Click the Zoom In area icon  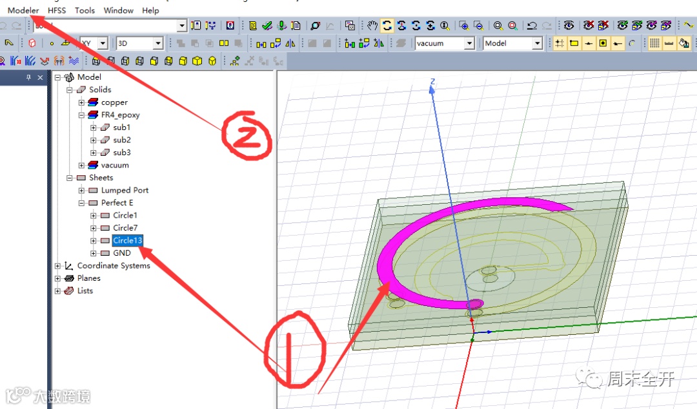coord(463,26)
